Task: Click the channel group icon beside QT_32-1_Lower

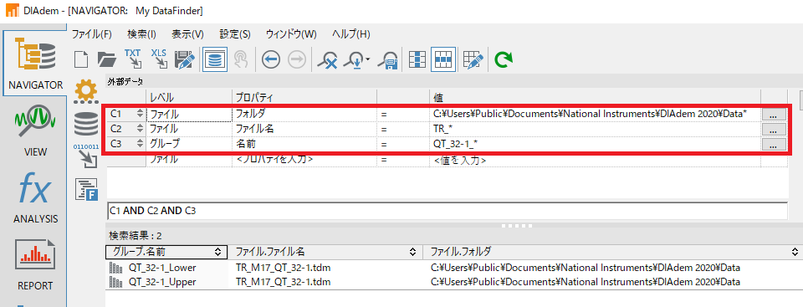Action: pyautogui.click(x=115, y=268)
